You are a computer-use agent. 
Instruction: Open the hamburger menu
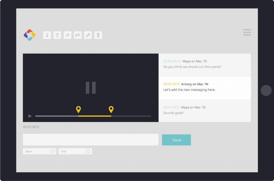[x=247, y=32]
